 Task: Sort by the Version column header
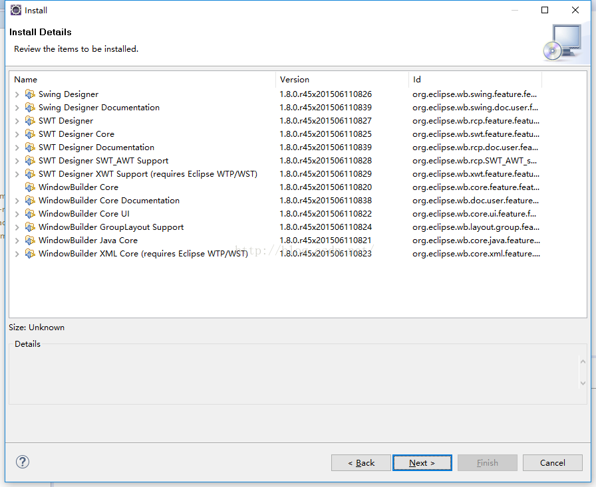342,79
